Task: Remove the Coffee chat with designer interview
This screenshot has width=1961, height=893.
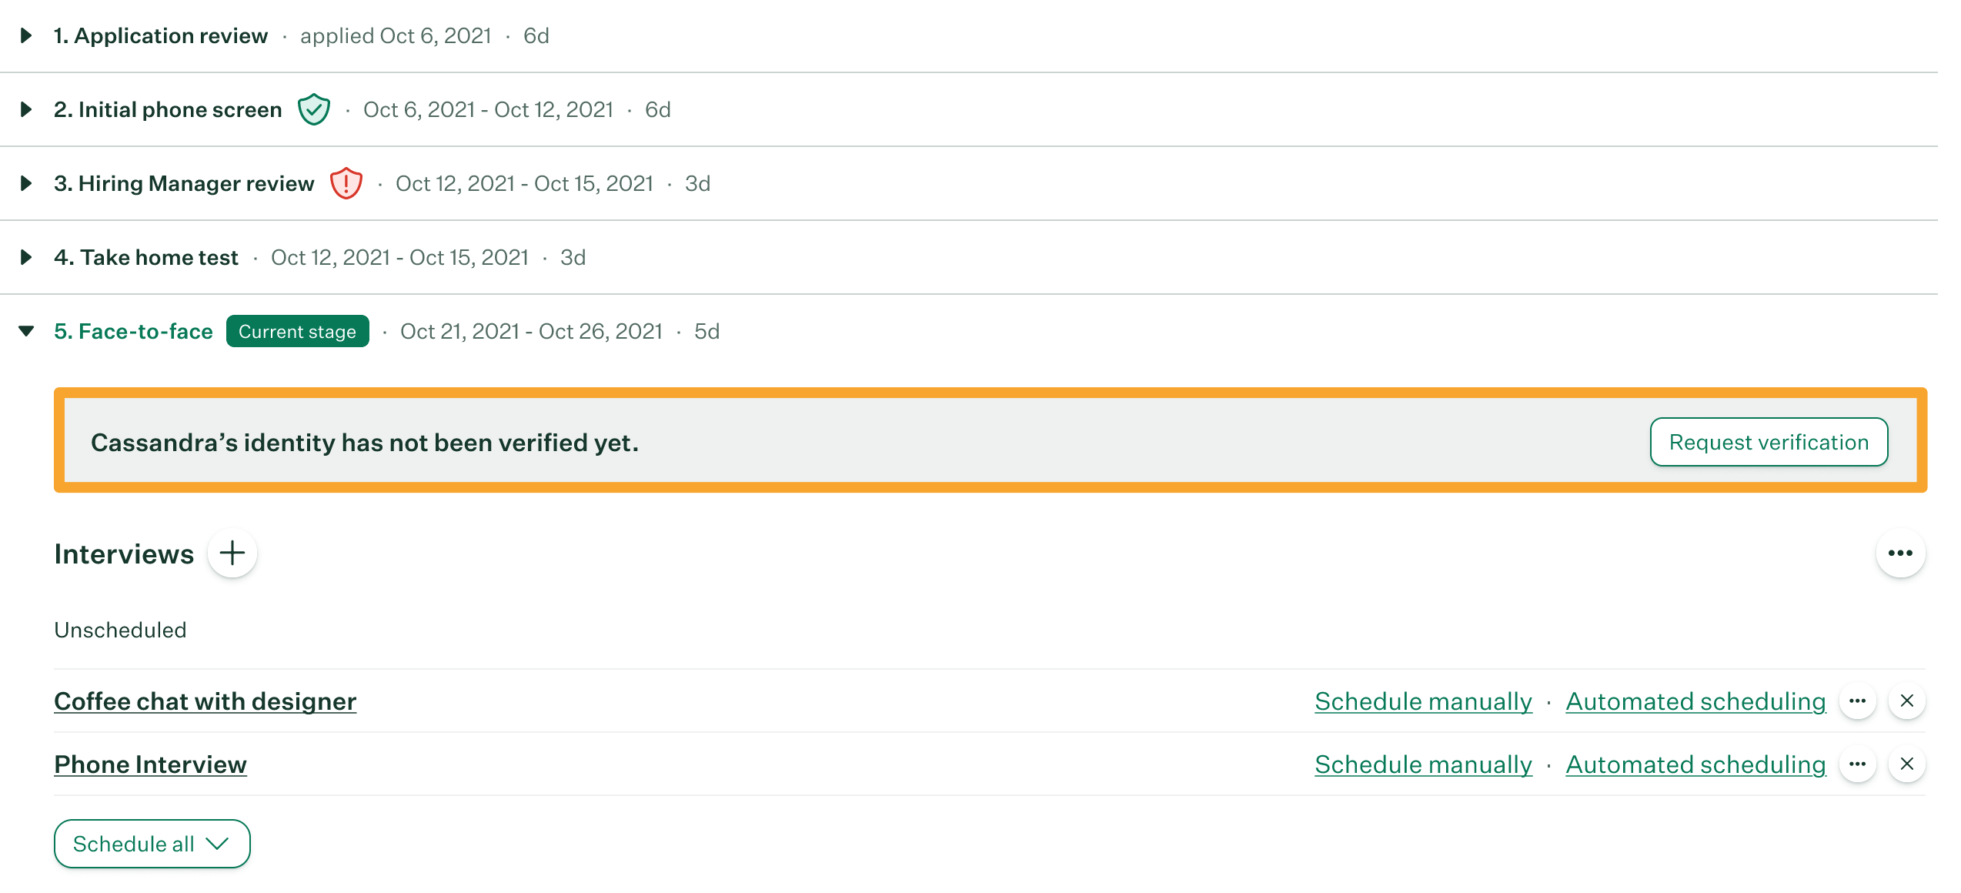Action: tap(1907, 701)
